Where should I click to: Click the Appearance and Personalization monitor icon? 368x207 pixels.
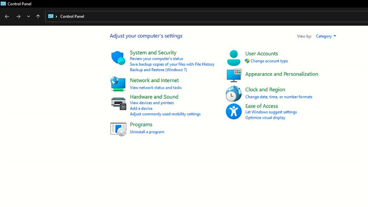click(x=234, y=75)
